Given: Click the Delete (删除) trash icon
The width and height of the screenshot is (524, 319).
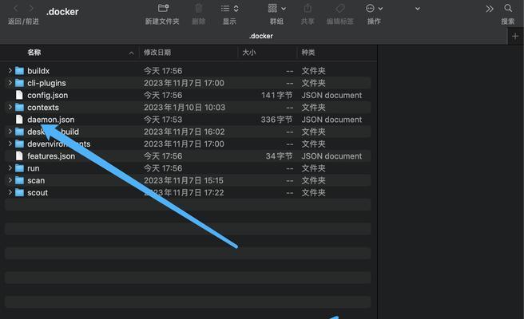Looking at the screenshot, I should tap(199, 8).
